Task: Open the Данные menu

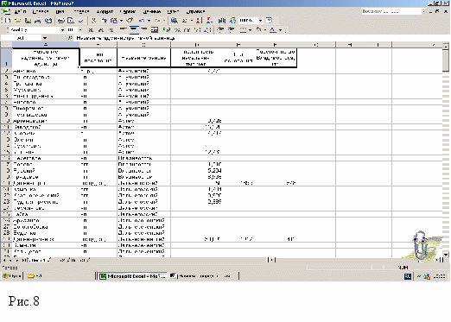Action: click(x=152, y=11)
